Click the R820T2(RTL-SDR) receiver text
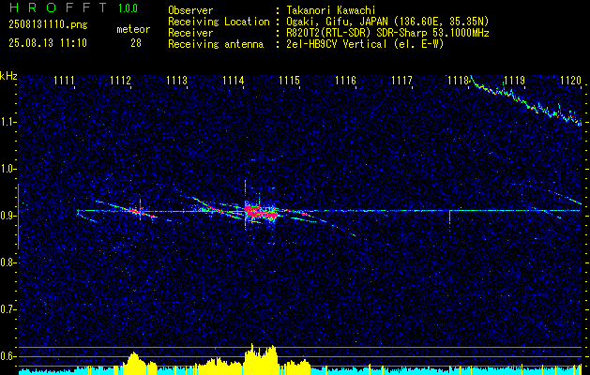 [x=387, y=33]
